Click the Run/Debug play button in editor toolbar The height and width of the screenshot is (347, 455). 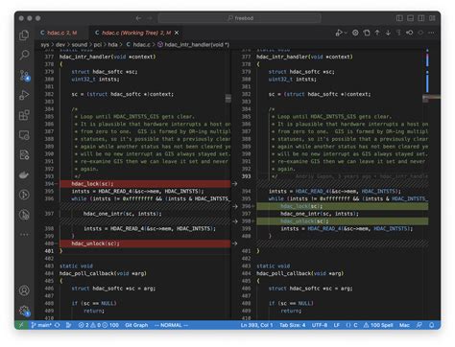point(339,33)
